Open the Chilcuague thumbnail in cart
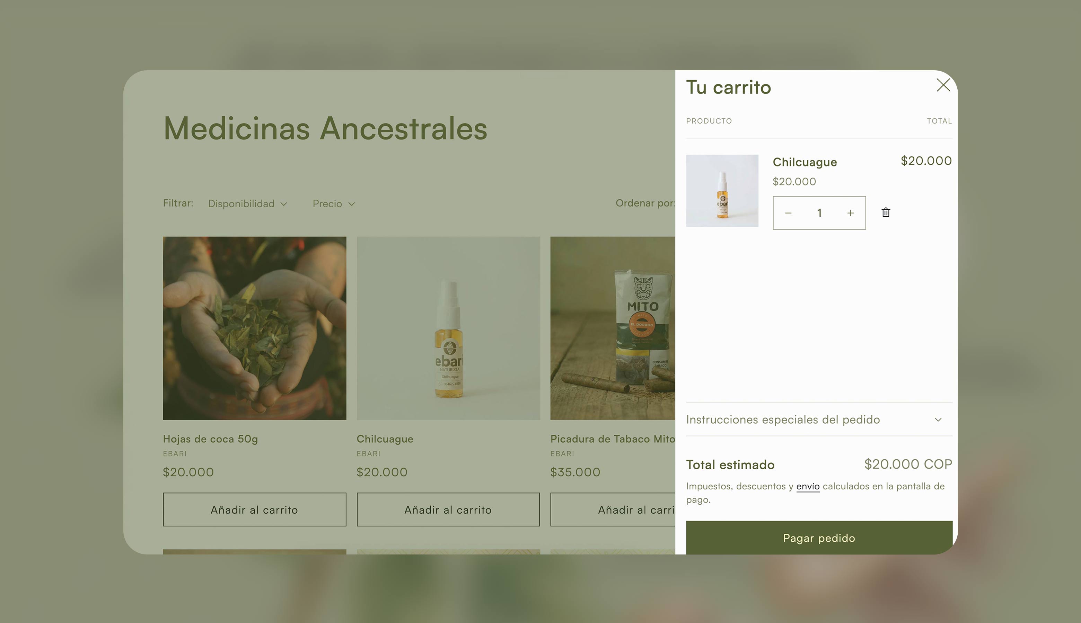Image resolution: width=1081 pixels, height=623 pixels. (722, 191)
